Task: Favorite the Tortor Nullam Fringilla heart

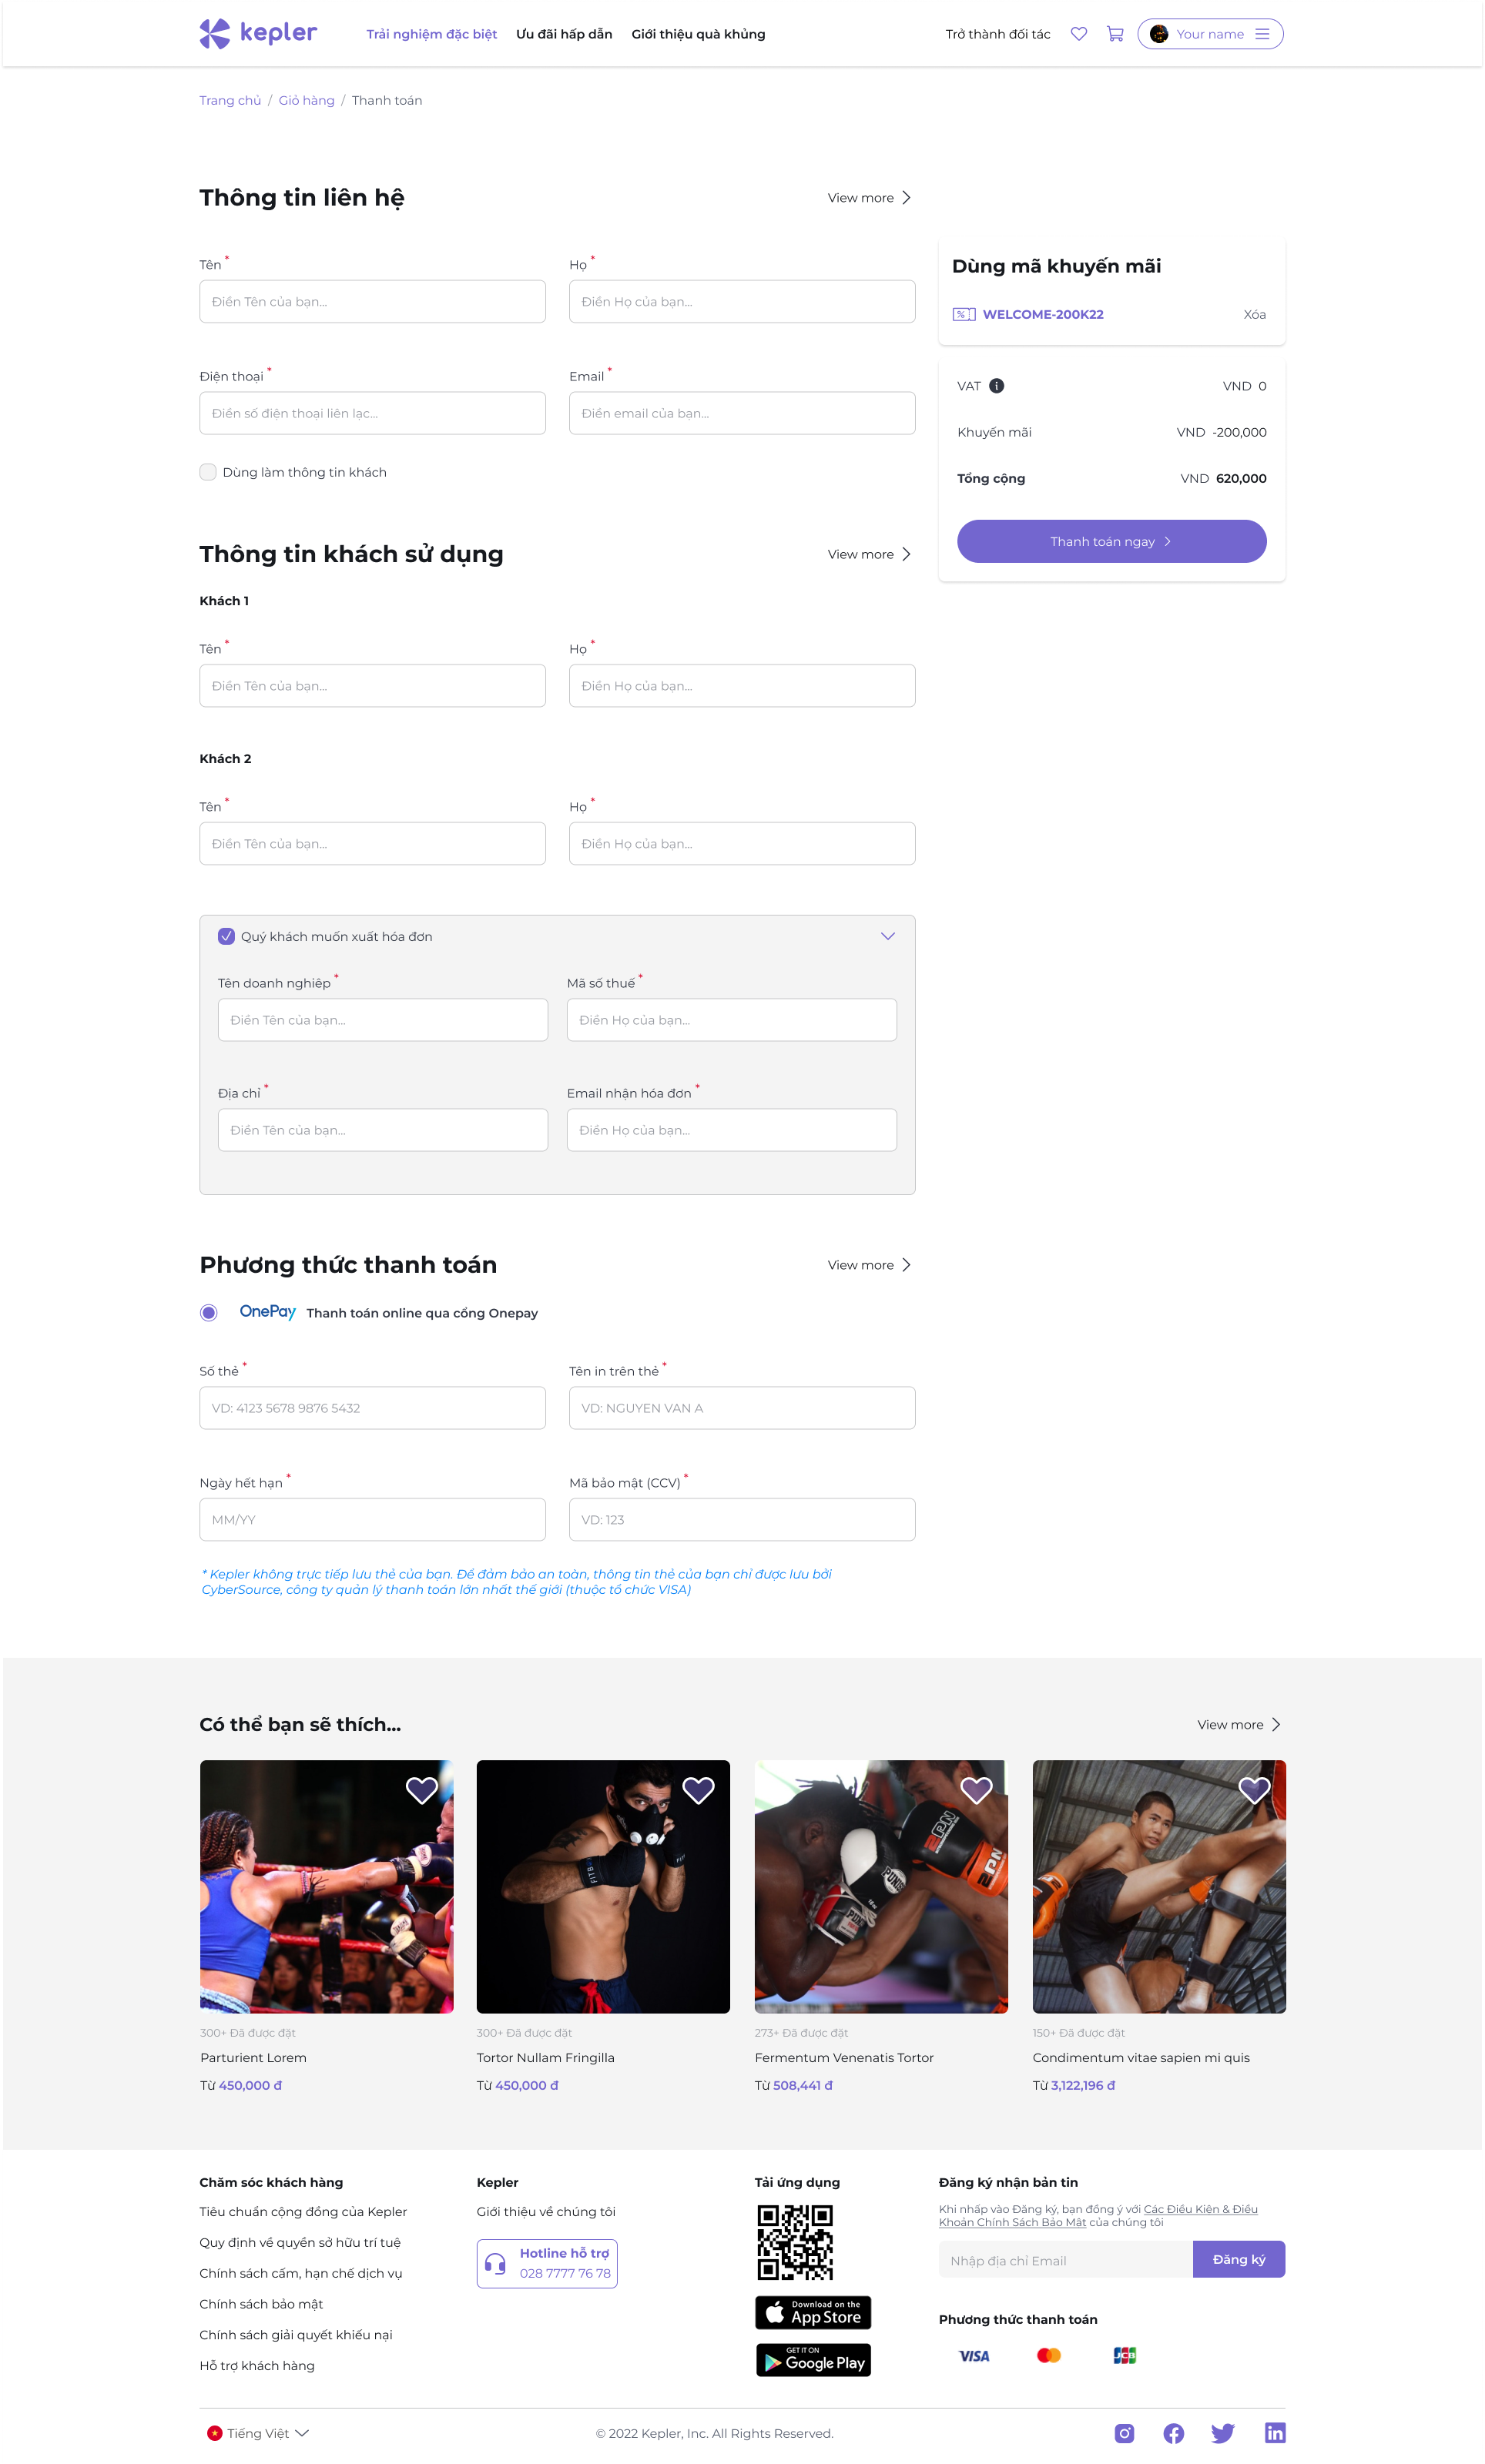Action: pos(698,1790)
